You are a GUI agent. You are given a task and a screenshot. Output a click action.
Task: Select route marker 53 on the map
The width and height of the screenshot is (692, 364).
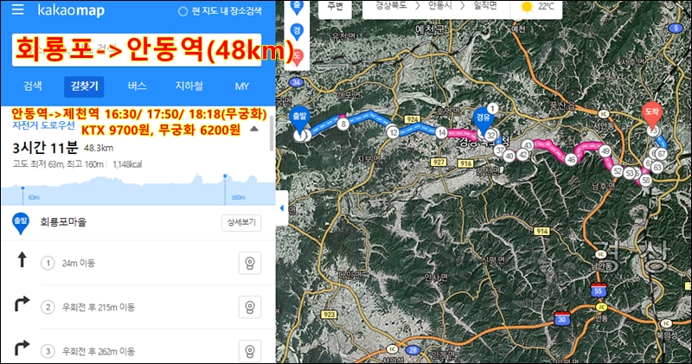[x=630, y=174]
